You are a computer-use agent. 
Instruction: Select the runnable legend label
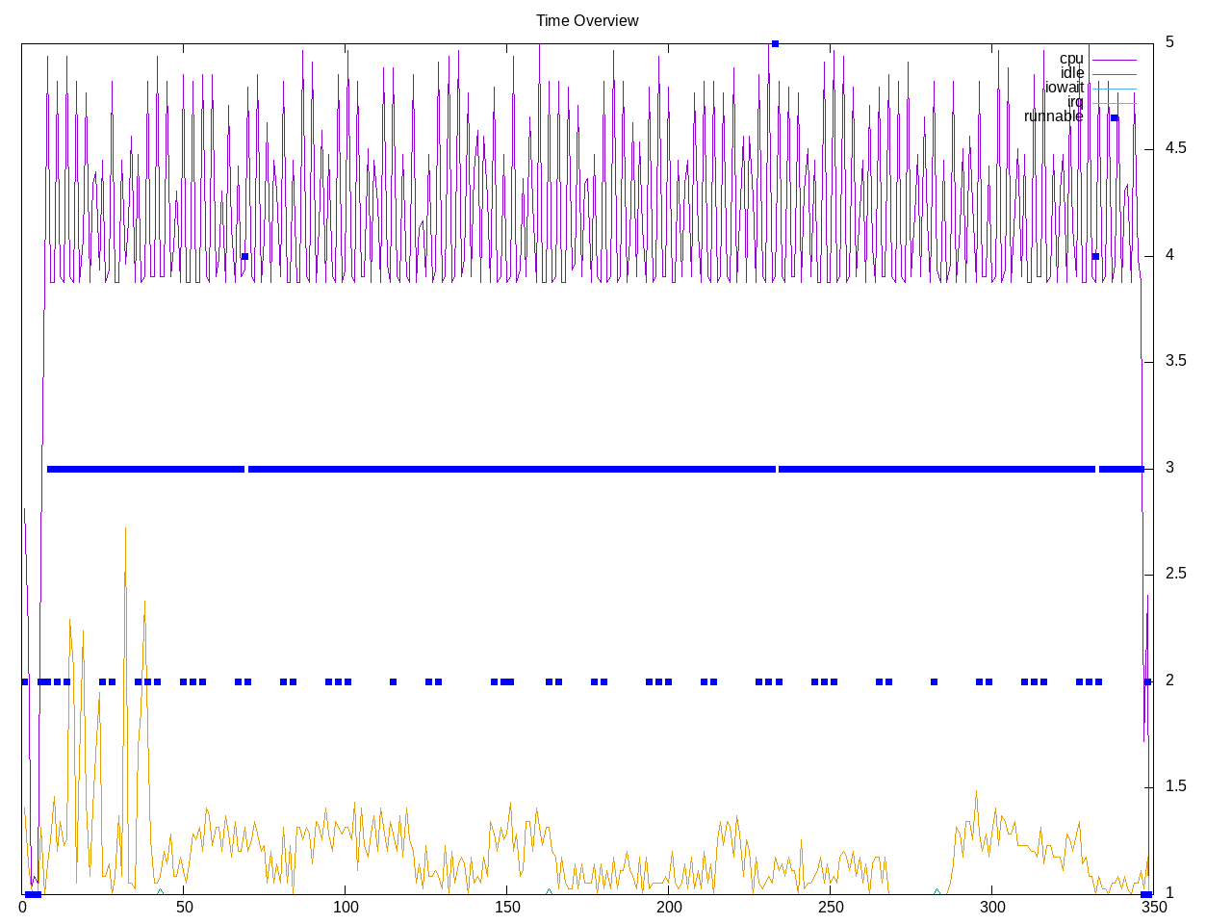click(1053, 116)
